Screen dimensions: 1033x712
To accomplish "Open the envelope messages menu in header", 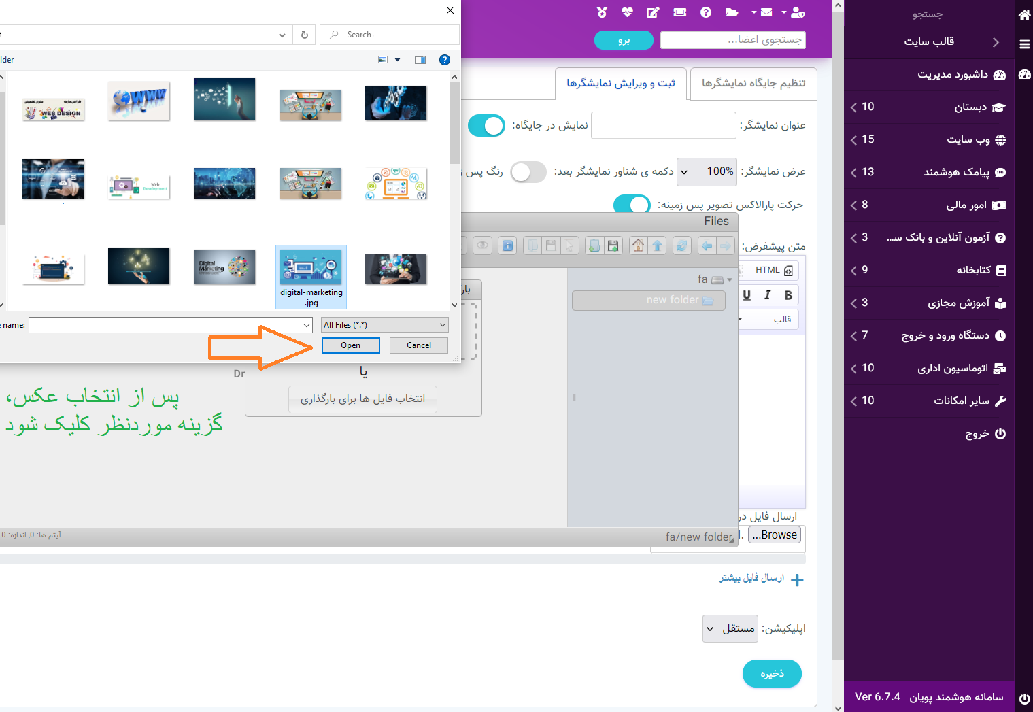I will 762,12.
